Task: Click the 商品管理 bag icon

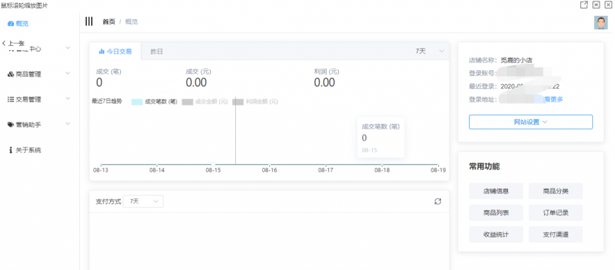Action: point(11,74)
